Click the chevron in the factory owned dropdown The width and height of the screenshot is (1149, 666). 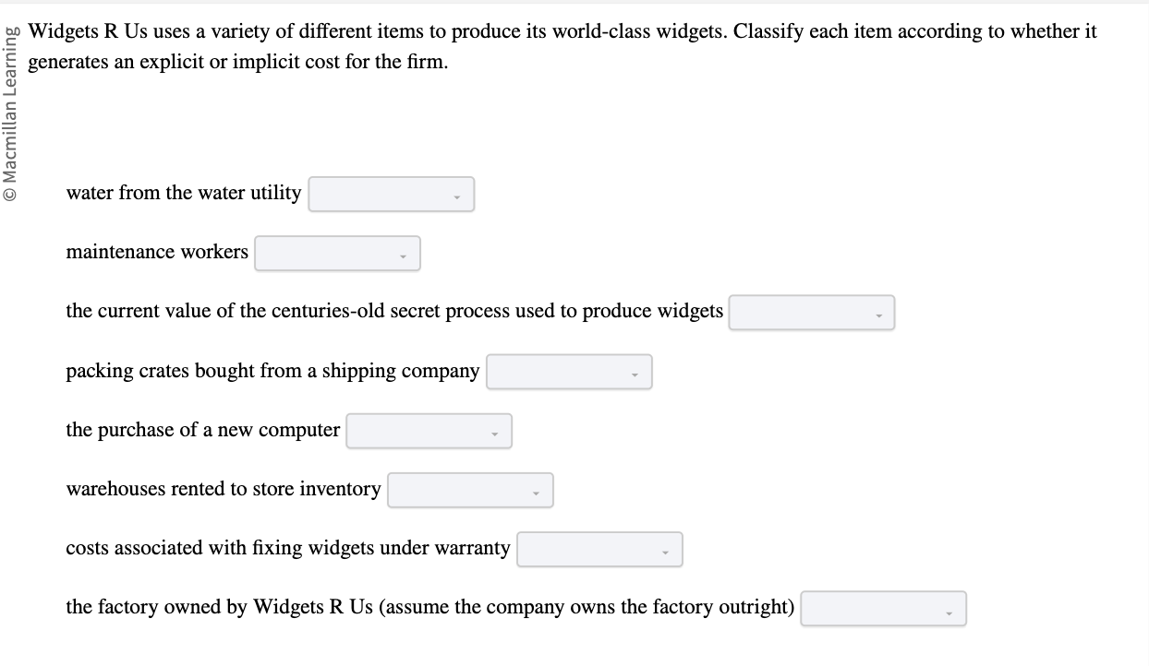pyautogui.click(x=948, y=611)
